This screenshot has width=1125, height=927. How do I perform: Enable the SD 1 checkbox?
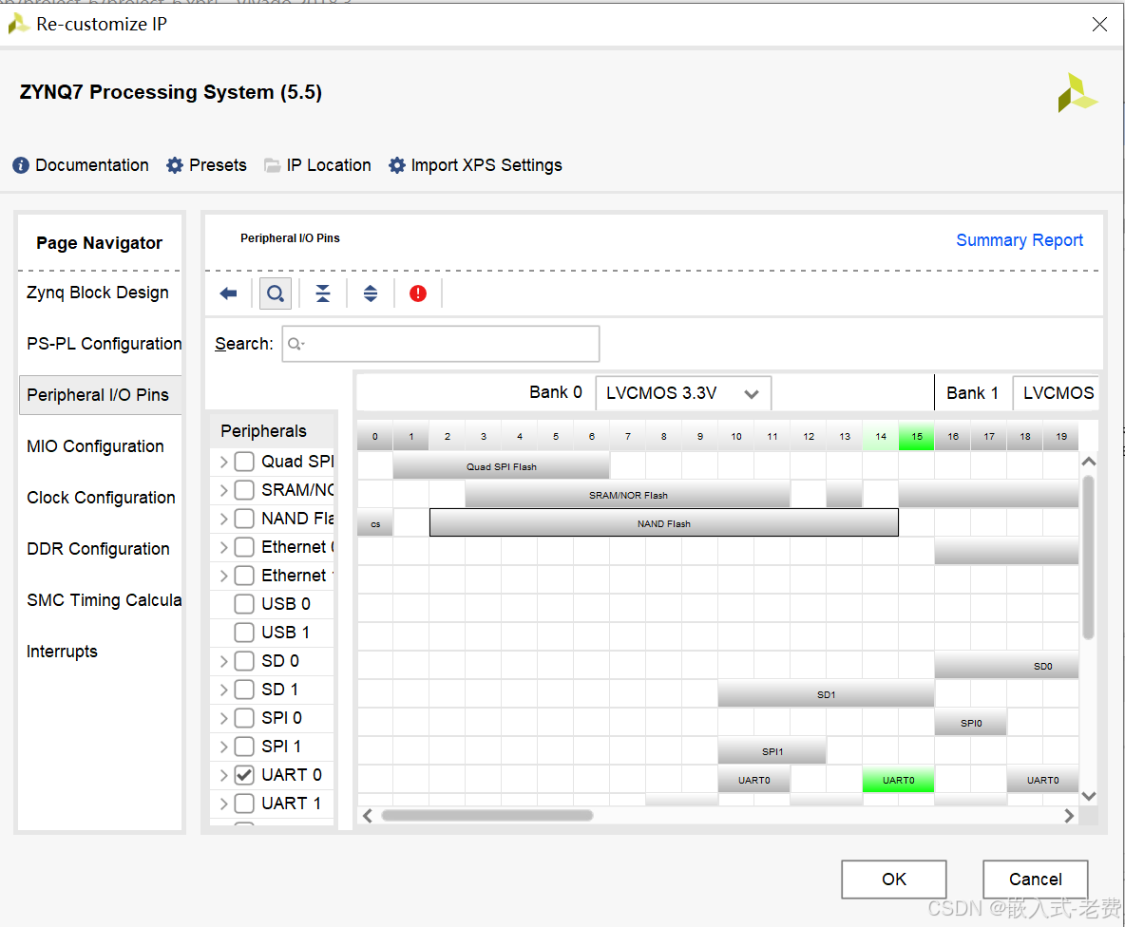244,690
